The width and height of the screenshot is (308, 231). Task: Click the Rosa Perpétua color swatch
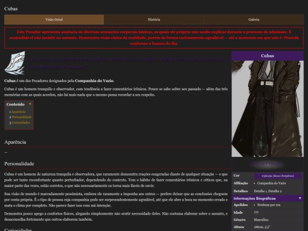278,176
